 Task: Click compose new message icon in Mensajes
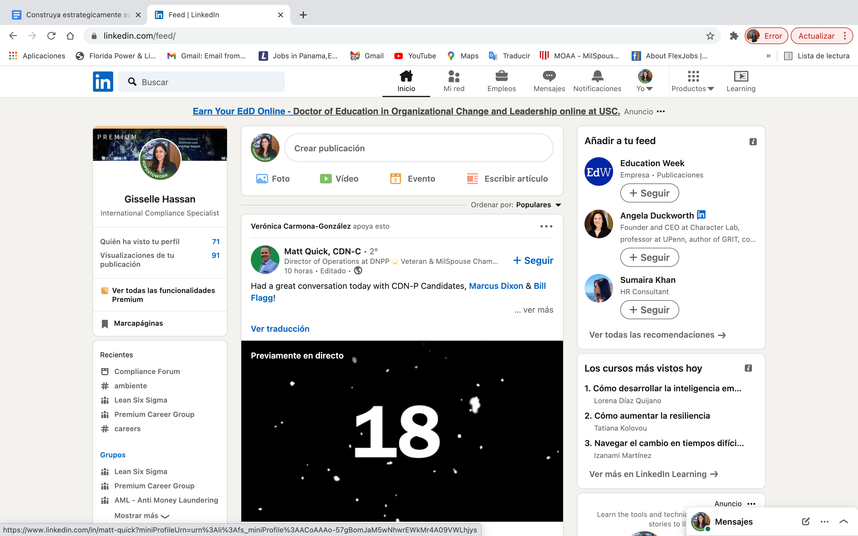pyautogui.click(x=806, y=521)
